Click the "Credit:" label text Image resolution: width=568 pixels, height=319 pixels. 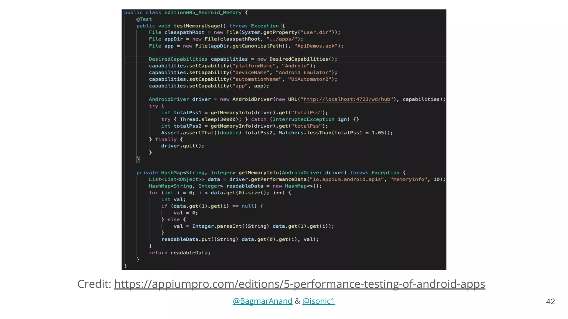(x=94, y=284)
